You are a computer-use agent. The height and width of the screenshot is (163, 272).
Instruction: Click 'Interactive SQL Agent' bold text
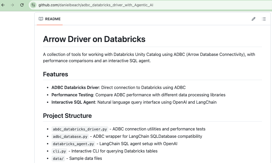[73, 102]
